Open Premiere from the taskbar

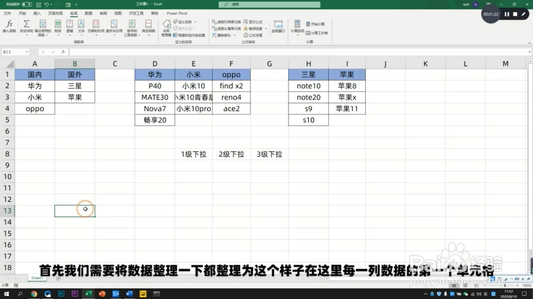(75, 294)
